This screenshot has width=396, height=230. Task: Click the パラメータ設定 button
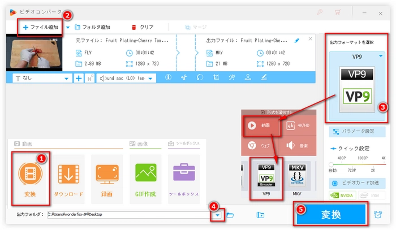[356, 132]
